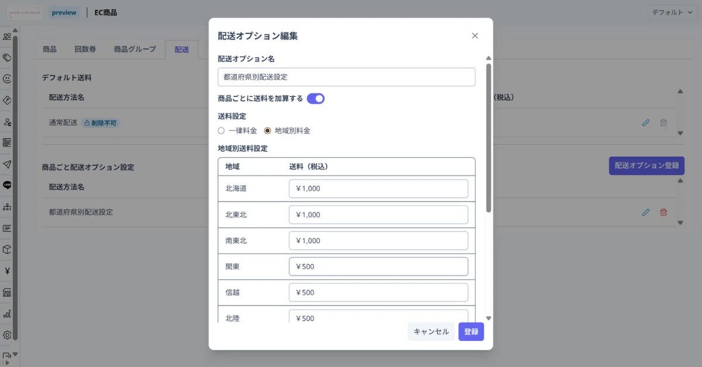Switch to the 回数券 tab

pos(85,49)
